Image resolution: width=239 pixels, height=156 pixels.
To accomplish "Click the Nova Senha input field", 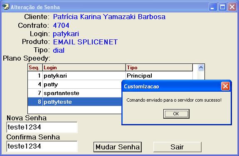I will [x=42, y=127].
